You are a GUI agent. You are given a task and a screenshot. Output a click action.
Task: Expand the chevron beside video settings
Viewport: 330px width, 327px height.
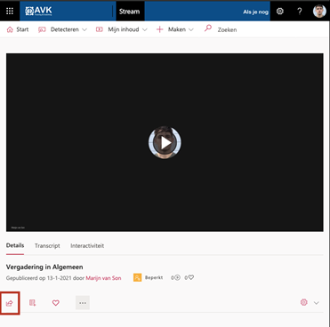(317, 303)
